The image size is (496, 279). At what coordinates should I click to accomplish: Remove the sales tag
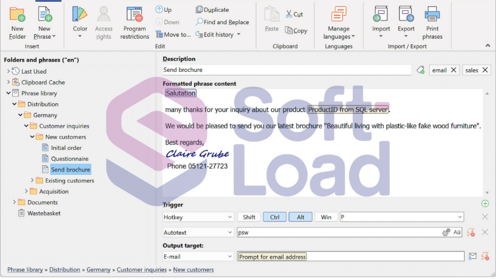tap(485, 70)
